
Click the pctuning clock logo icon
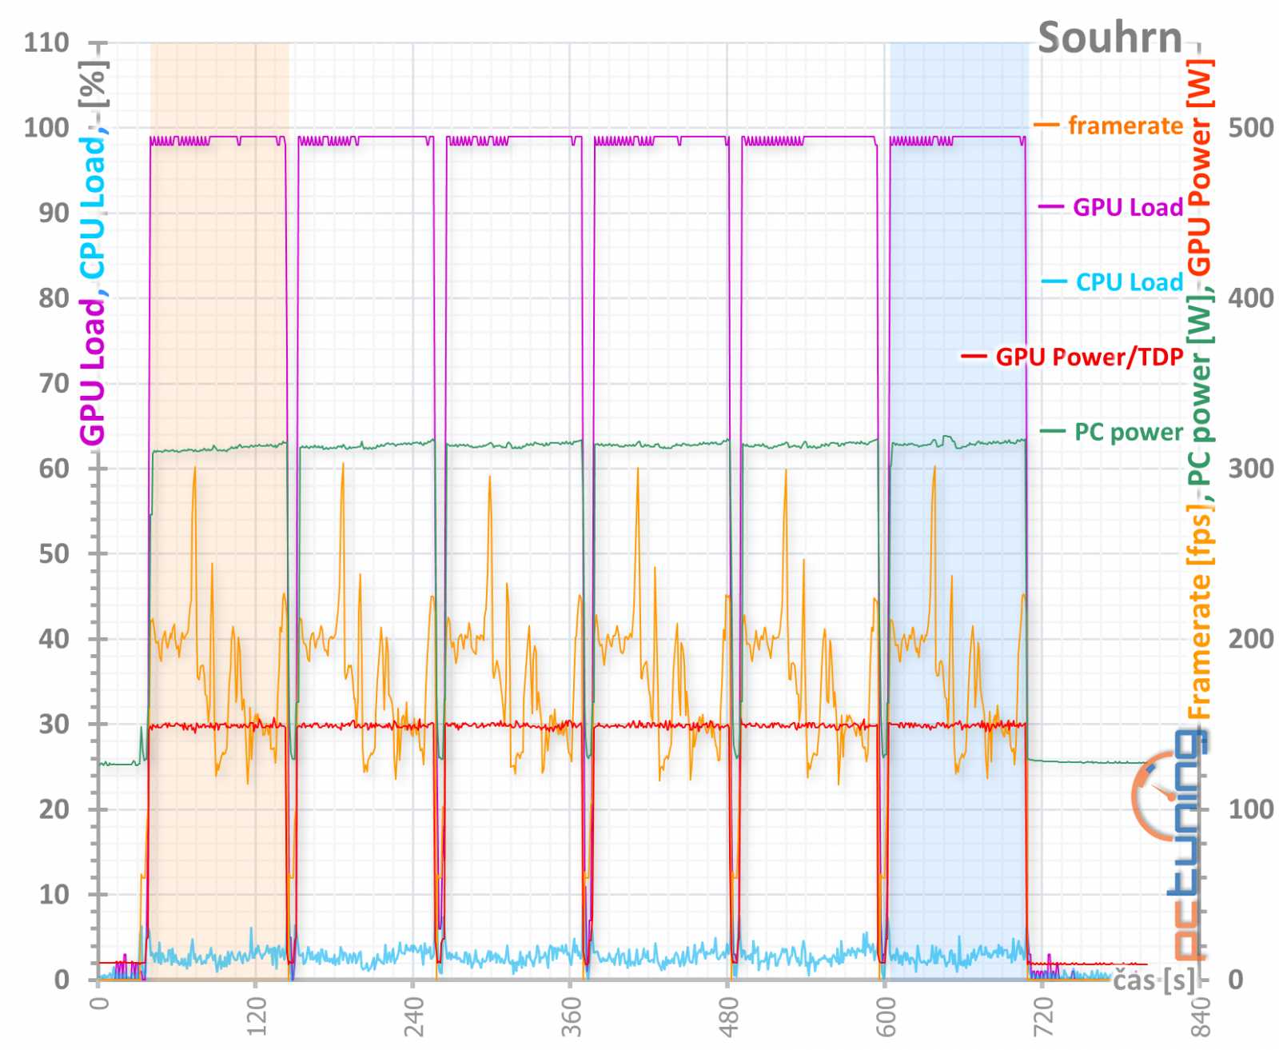[x=1155, y=796]
